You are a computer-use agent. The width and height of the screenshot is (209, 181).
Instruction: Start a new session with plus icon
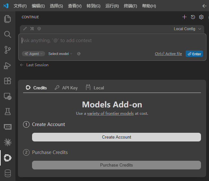(x=184, y=17)
